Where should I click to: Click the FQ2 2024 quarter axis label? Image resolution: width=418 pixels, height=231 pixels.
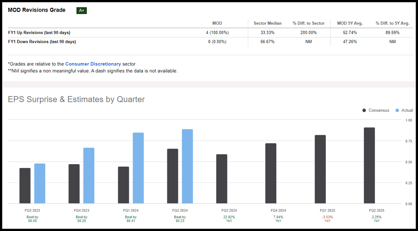pos(180,210)
